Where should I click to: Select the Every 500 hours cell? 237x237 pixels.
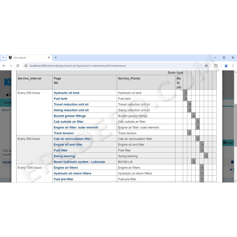pos(35,150)
